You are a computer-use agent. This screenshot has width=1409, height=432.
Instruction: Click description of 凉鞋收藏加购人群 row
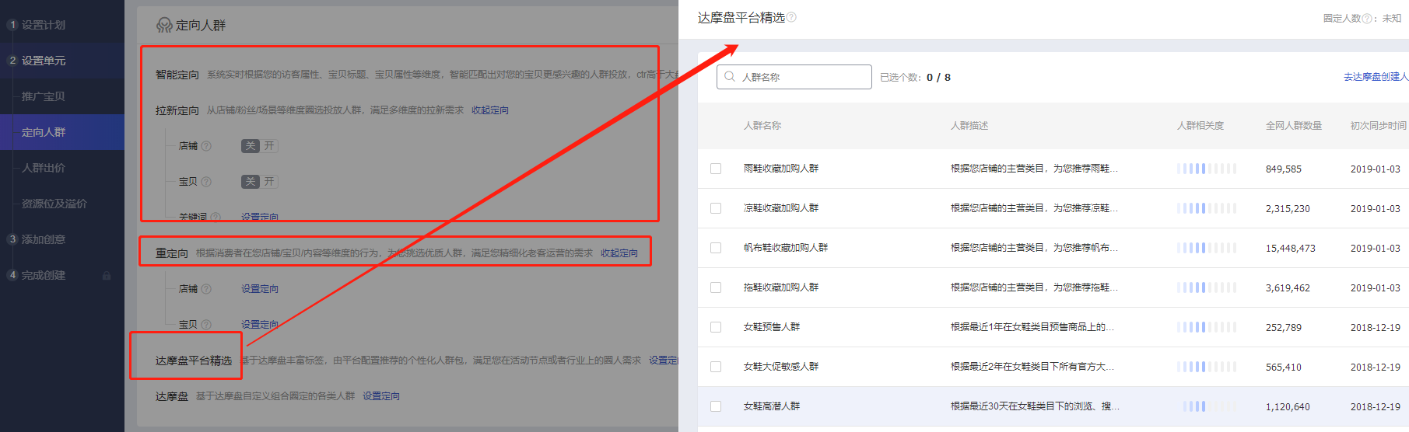click(x=1034, y=208)
